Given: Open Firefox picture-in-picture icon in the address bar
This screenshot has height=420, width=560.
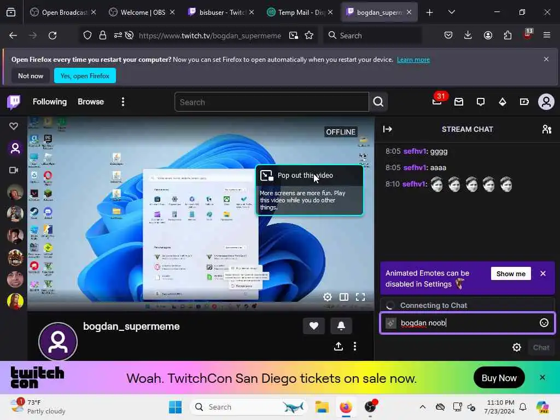Looking at the screenshot, I should coord(294,36).
